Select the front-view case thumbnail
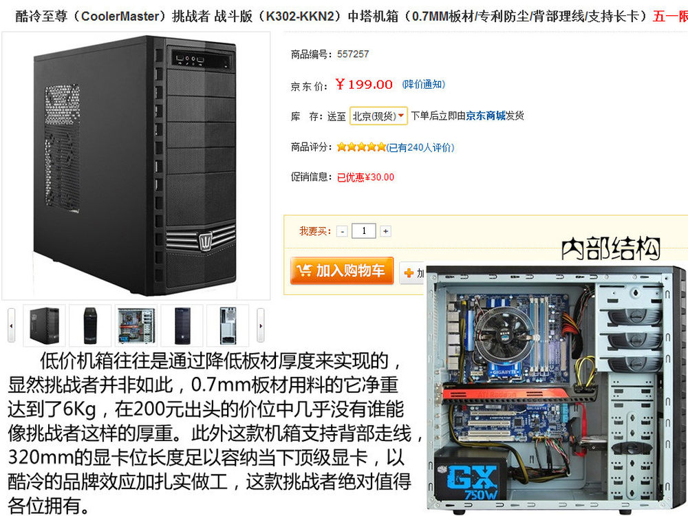The width and height of the screenshot is (688, 516). (90, 325)
